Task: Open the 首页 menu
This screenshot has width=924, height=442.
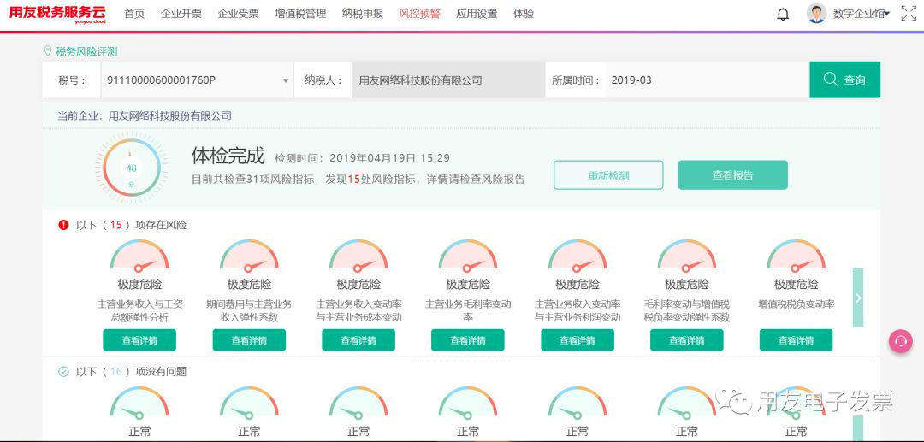Action: [x=134, y=15]
